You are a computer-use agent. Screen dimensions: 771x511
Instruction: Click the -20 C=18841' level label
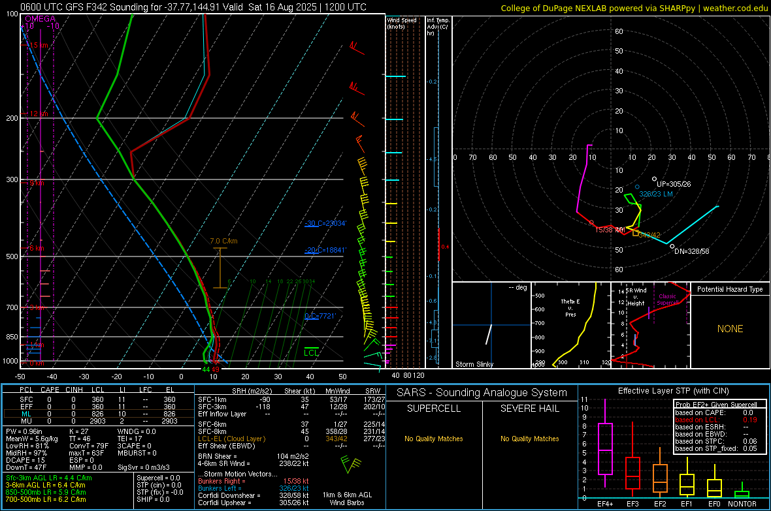pyautogui.click(x=325, y=250)
